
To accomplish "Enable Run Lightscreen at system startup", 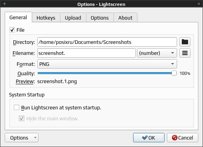I will [x=16, y=107].
